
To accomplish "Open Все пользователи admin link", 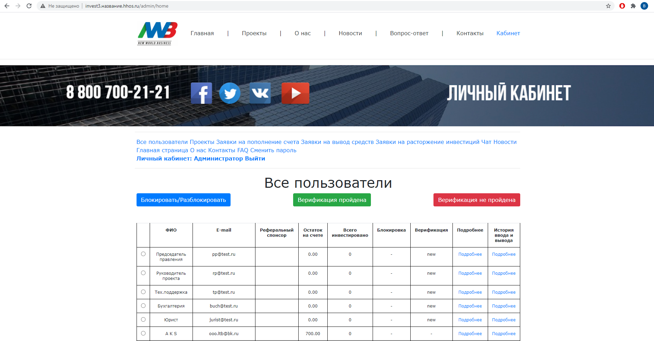I will point(162,142).
